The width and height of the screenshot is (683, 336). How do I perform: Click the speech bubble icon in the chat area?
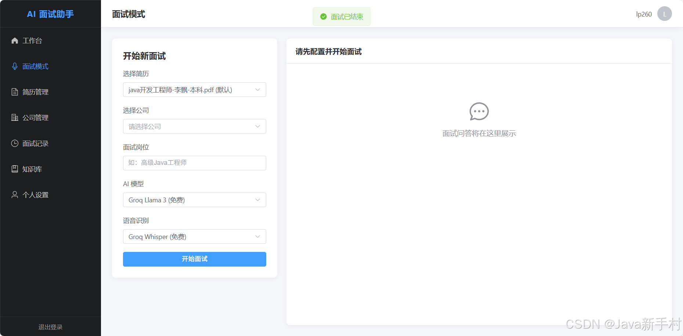click(x=479, y=112)
